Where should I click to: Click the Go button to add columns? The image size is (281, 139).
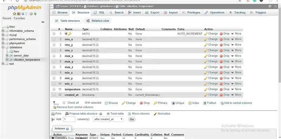pyautogui.click(x=132, y=119)
